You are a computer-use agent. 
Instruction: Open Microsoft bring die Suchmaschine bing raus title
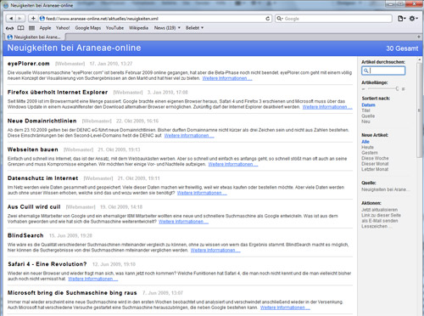pos(72,293)
